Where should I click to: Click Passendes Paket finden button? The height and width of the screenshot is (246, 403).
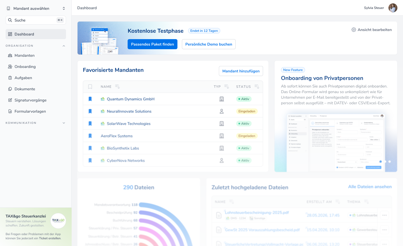pos(153,44)
